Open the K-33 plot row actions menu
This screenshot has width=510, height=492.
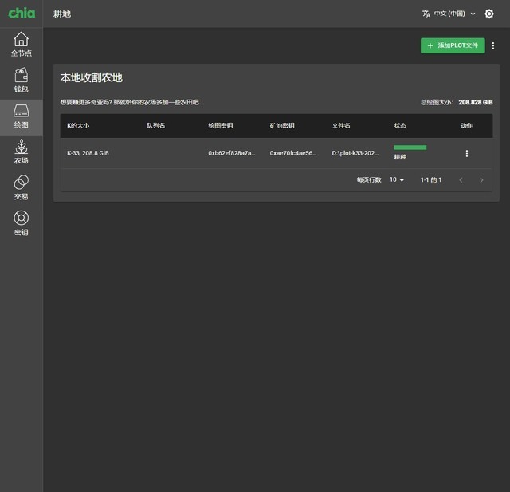[467, 154]
